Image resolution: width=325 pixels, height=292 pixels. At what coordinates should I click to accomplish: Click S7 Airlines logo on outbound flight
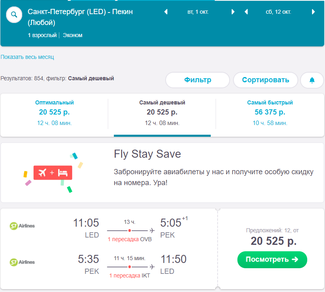click(x=22, y=226)
